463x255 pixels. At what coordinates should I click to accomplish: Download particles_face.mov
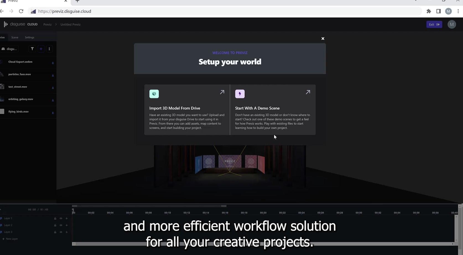click(x=53, y=75)
